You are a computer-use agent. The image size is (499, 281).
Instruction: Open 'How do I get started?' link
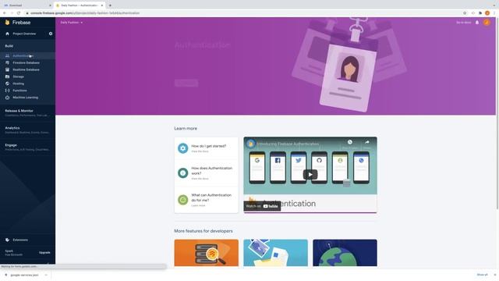point(208,146)
